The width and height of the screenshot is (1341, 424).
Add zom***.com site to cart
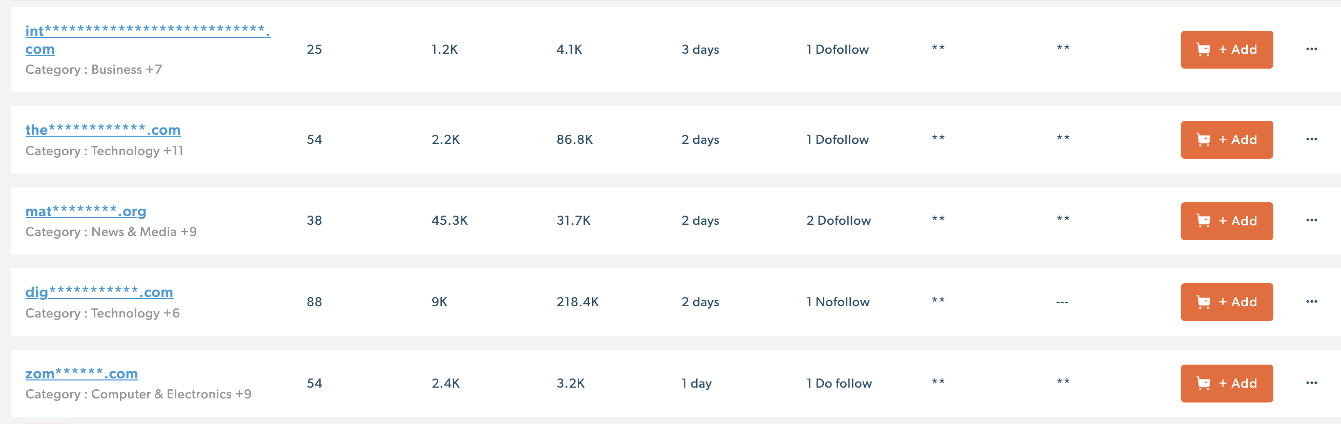coord(1226,384)
